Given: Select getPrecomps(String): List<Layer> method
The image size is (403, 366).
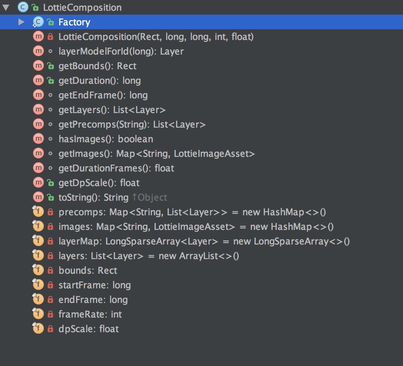Looking at the screenshot, I should coord(132,125).
